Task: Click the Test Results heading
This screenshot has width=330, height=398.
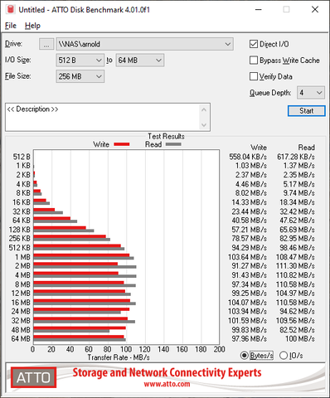Action: [x=166, y=136]
